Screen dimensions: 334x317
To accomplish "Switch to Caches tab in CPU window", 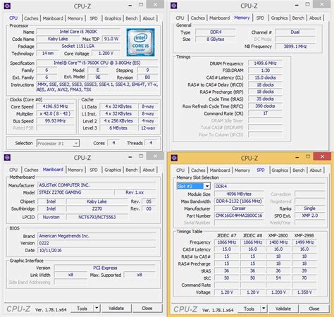I will tap(31, 18).
